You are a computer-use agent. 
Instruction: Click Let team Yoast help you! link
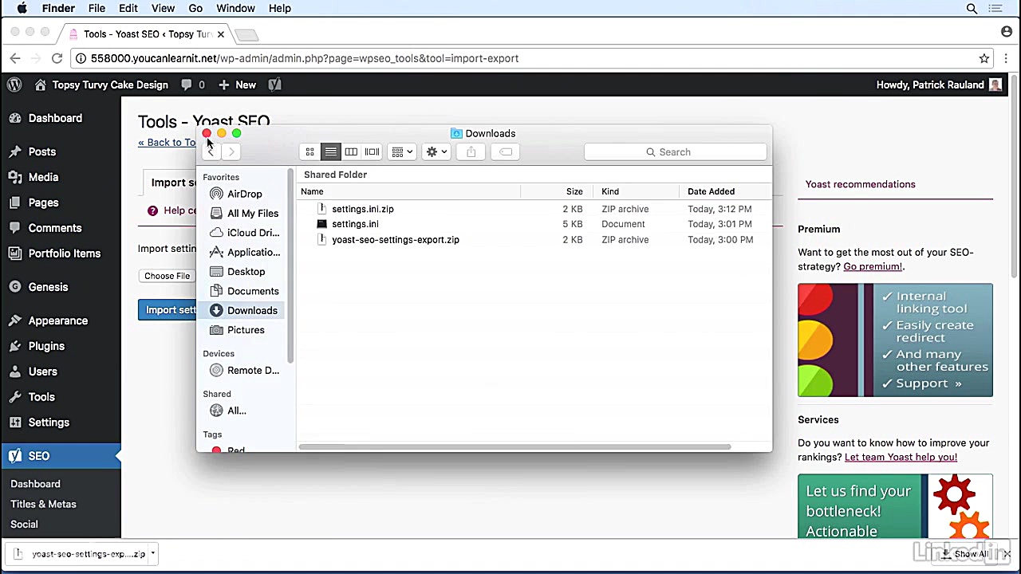901,457
